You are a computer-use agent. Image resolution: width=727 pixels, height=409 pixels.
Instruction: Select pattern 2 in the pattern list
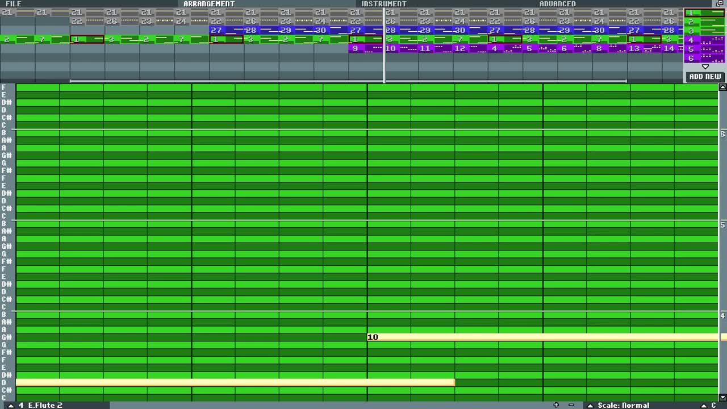tap(704, 22)
